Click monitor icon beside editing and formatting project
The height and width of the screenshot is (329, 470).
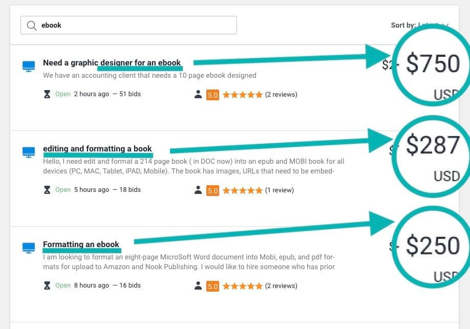tap(29, 152)
